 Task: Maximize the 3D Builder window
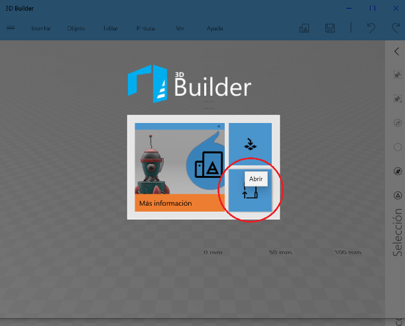[373, 9]
